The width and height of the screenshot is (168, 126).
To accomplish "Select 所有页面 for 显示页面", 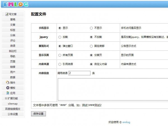I will pyautogui.click(x=60, y=55).
